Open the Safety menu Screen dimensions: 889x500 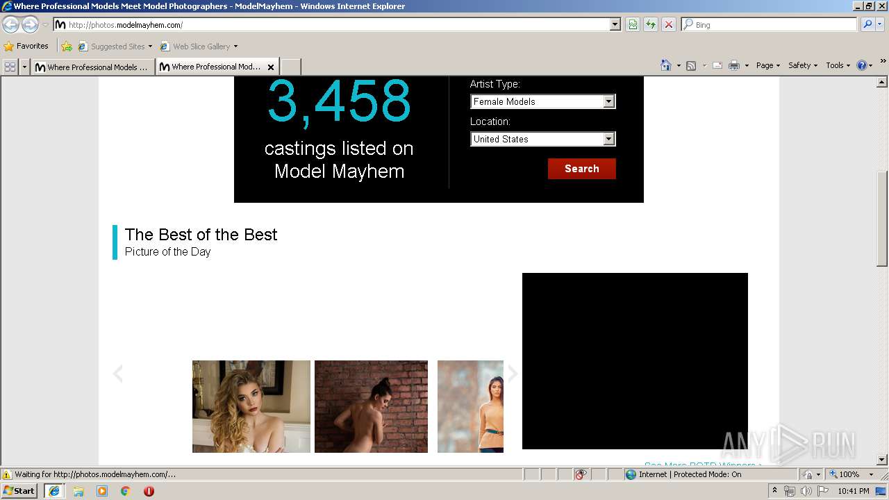click(x=803, y=65)
